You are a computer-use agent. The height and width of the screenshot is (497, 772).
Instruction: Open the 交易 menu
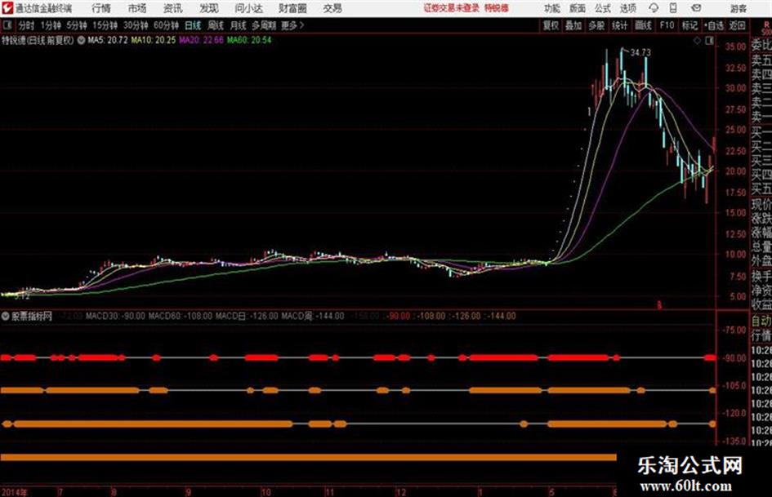click(x=332, y=8)
